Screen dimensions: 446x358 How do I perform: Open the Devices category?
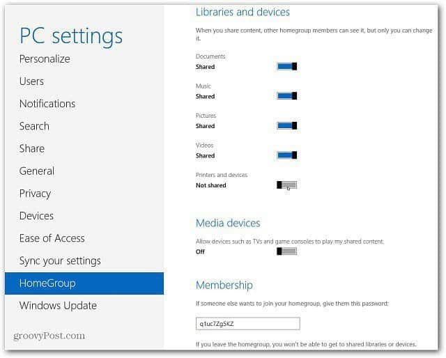(36, 216)
